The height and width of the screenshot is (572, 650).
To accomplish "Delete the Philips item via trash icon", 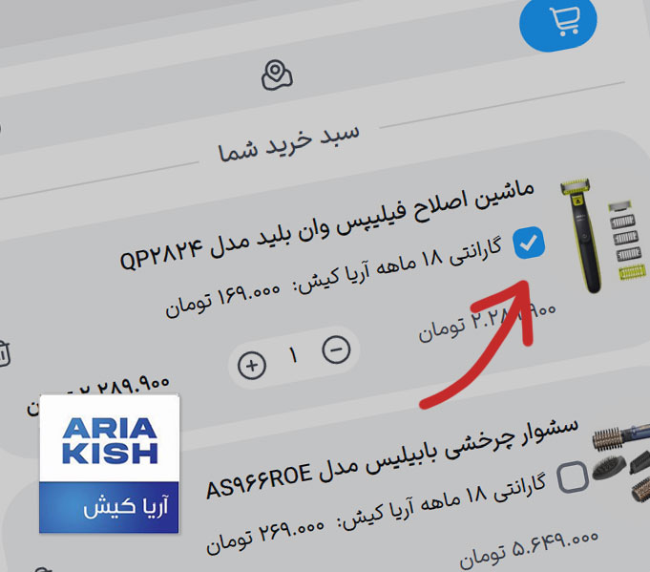I will (3, 354).
